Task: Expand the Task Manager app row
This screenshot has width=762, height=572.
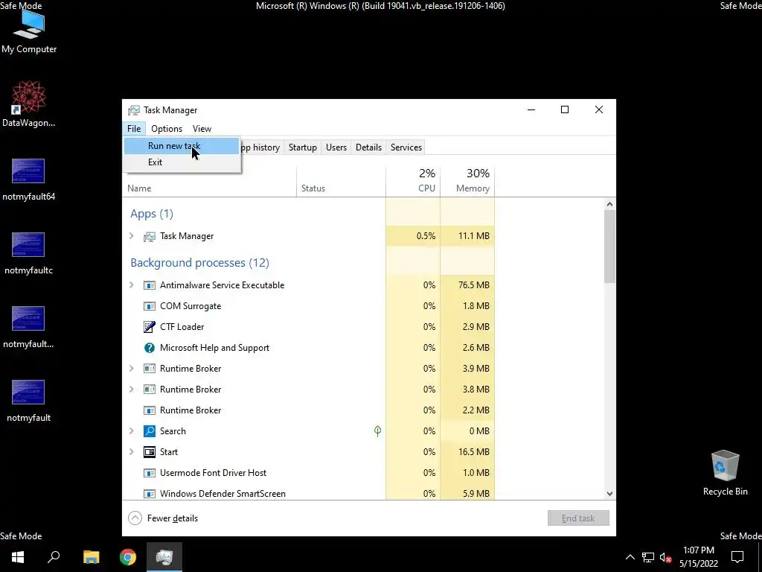Action: (x=131, y=236)
